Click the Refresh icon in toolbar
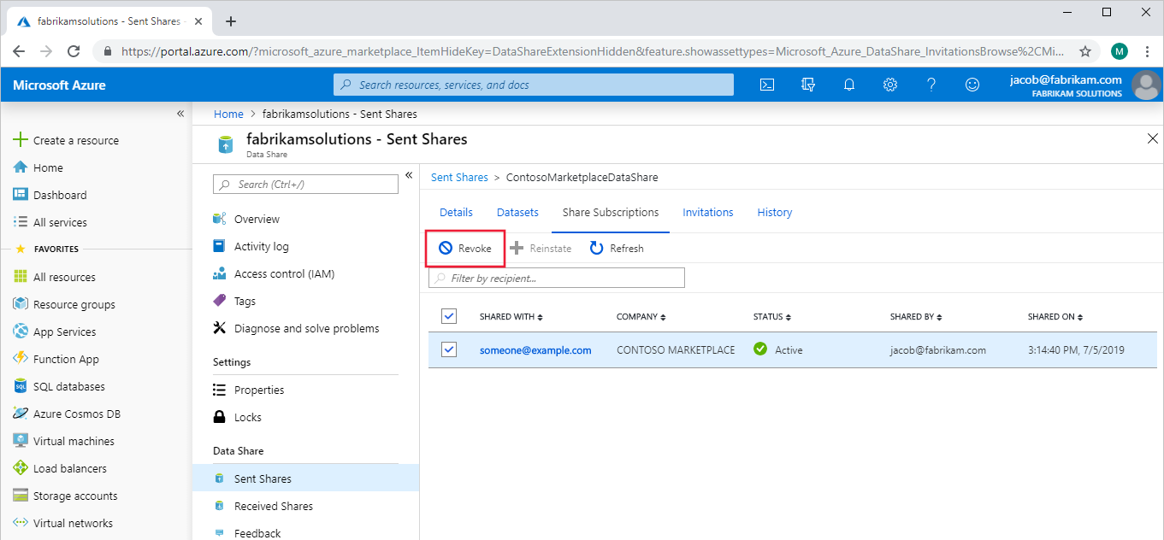Image resolution: width=1164 pixels, height=540 pixels. [597, 249]
